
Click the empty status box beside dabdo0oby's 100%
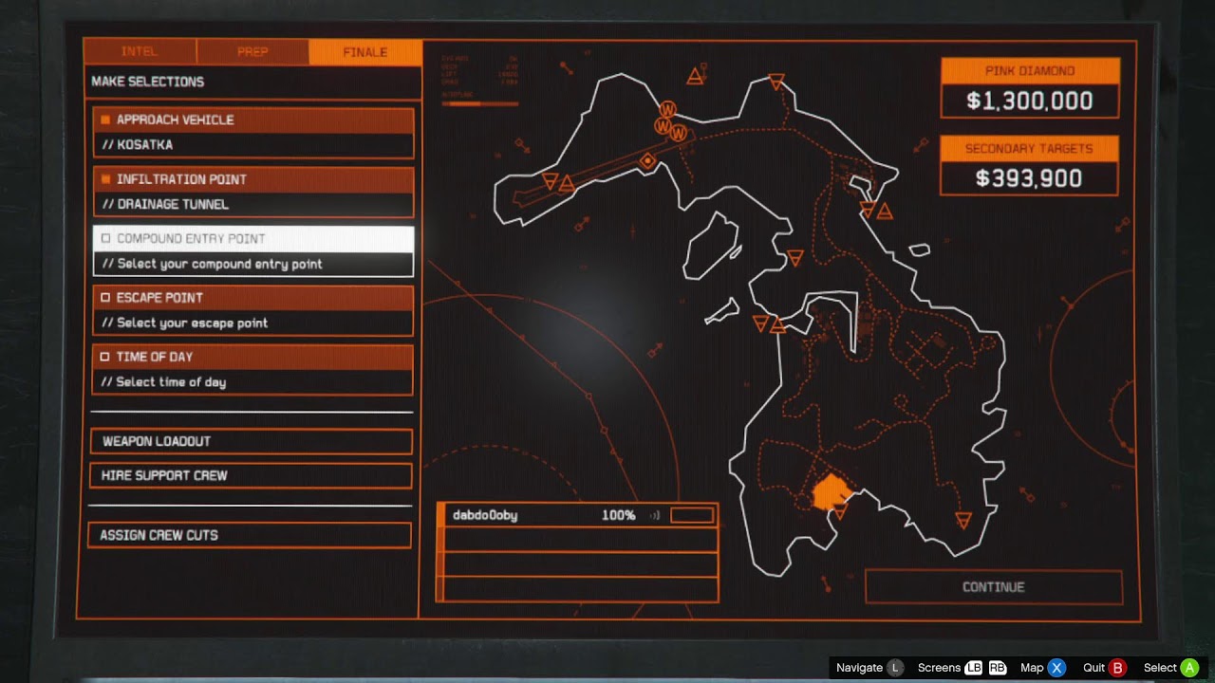pyautogui.click(x=692, y=515)
